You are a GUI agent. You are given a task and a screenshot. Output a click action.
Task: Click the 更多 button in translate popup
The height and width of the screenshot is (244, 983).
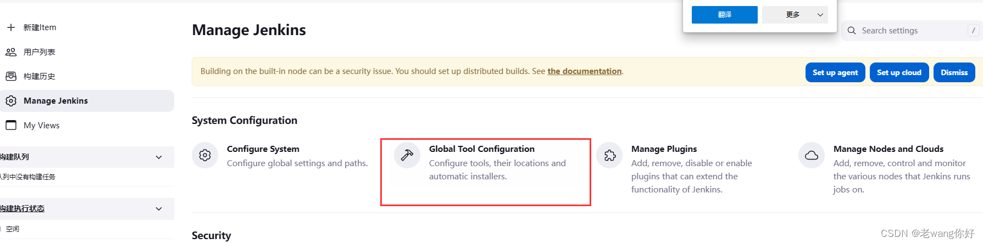coord(795,15)
